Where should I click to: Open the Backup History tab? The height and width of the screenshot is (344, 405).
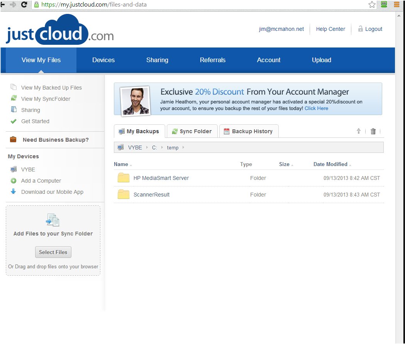[x=248, y=131]
